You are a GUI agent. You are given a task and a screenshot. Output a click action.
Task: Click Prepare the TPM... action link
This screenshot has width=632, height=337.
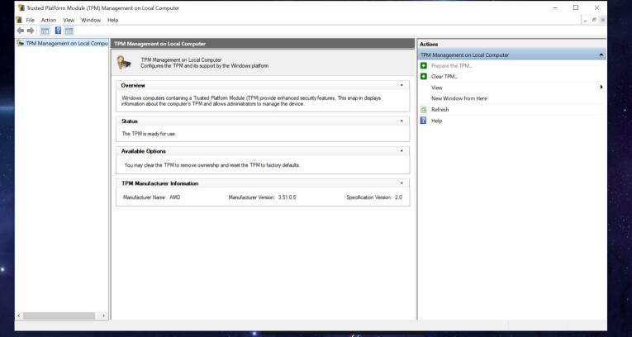tap(451, 65)
